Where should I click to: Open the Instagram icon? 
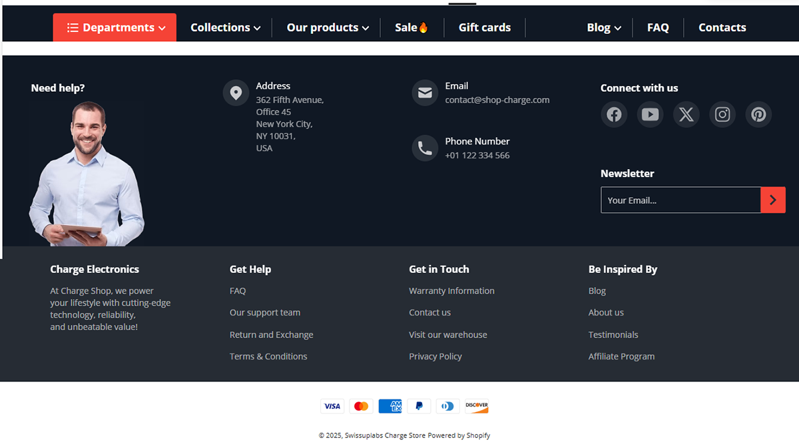(722, 114)
